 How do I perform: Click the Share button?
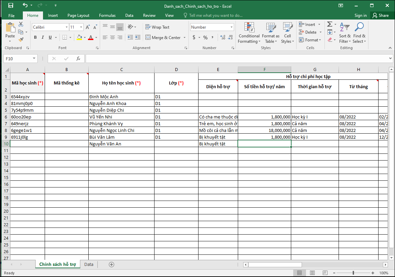pyautogui.click(x=380, y=15)
